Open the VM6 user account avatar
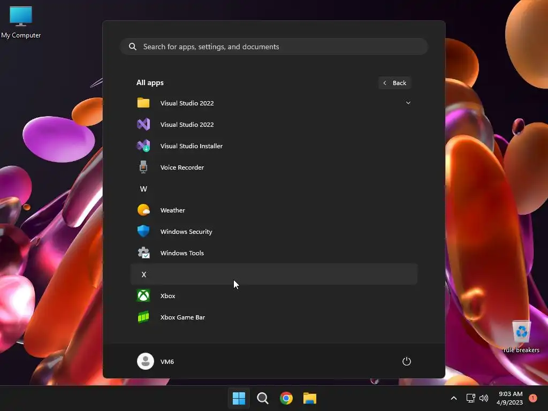The image size is (548, 411). pos(146,361)
